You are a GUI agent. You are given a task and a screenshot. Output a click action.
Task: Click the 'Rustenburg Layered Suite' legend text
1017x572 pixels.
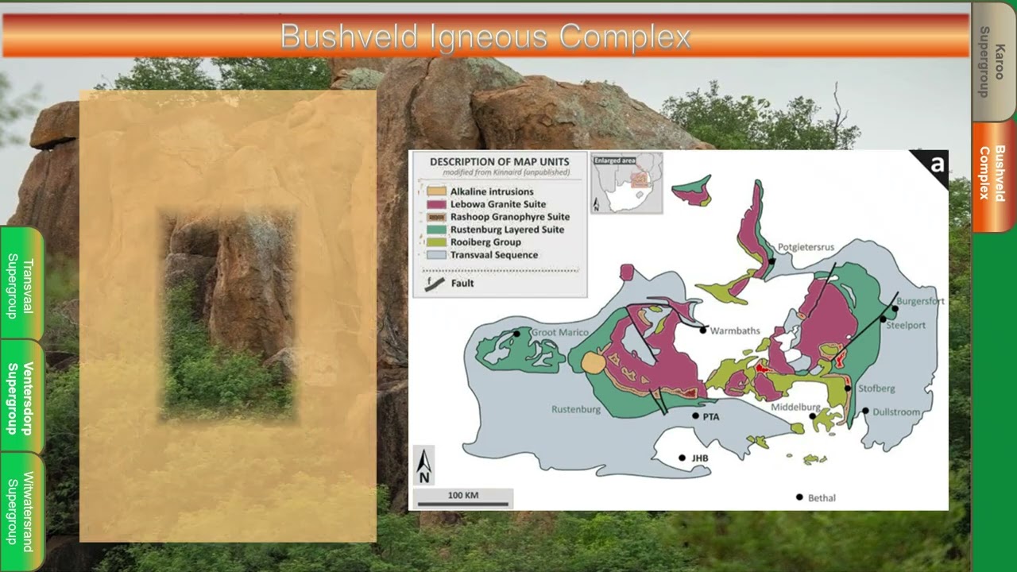click(x=507, y=230)
